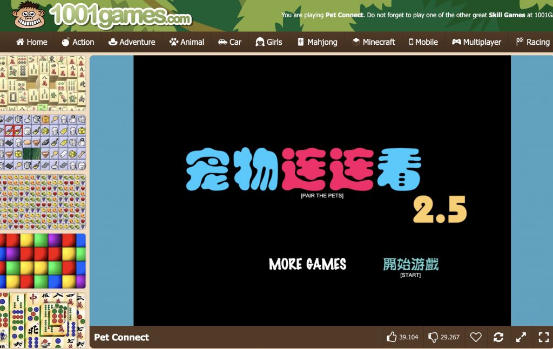Open the Multiplayer games category
The height and width of the screenshot is (349, 553).
coord(476,42)
